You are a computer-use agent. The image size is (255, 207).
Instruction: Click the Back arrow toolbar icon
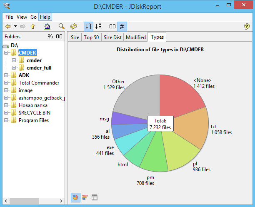tap(8, 26)
